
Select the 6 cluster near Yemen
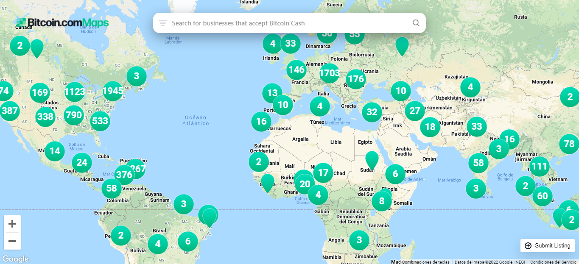tap(395, 174)
